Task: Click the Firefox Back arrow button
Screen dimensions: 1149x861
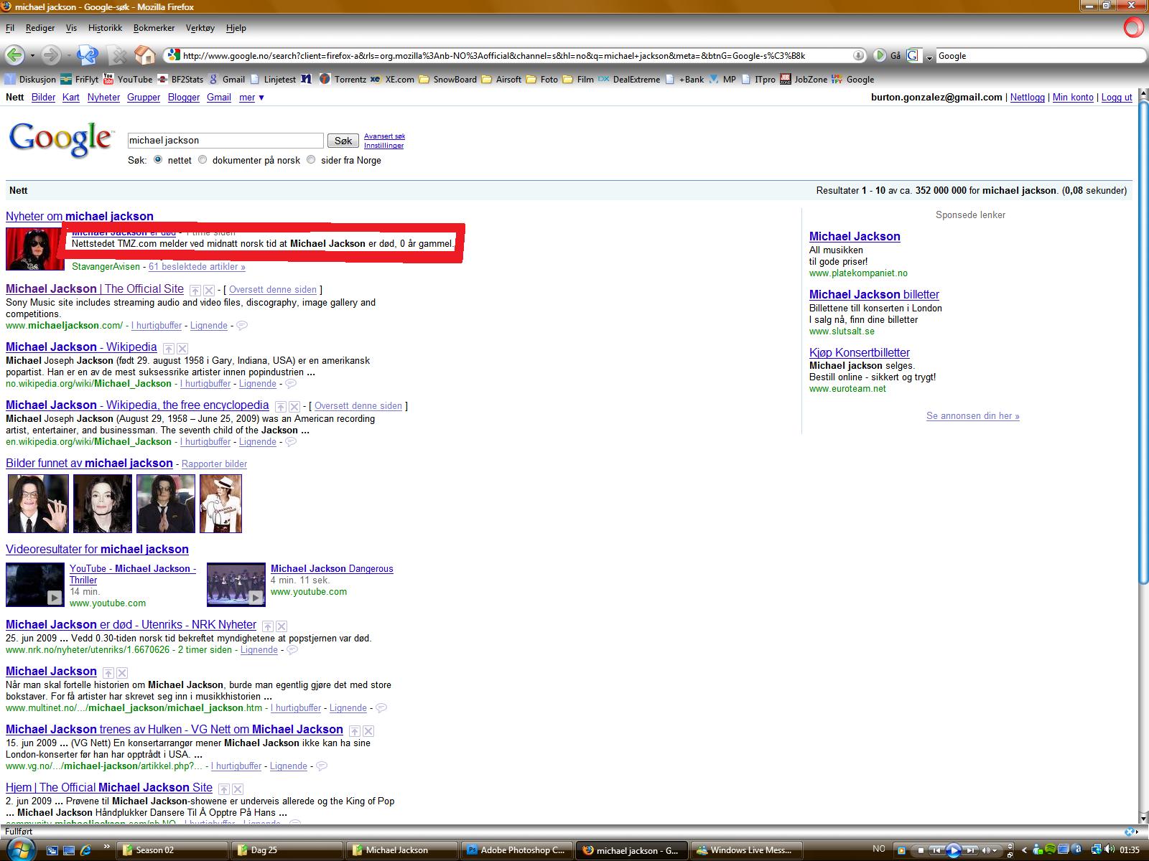Action: (14, 55)
